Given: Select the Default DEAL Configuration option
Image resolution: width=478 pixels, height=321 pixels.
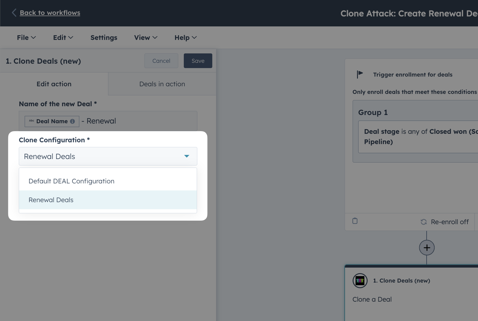Looking at the screenshot, I should (x=71, y=181).
